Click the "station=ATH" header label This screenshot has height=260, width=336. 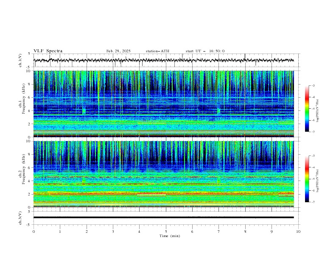click(157, 51)
